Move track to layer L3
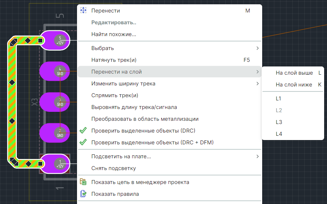 [x=293, y=122]
